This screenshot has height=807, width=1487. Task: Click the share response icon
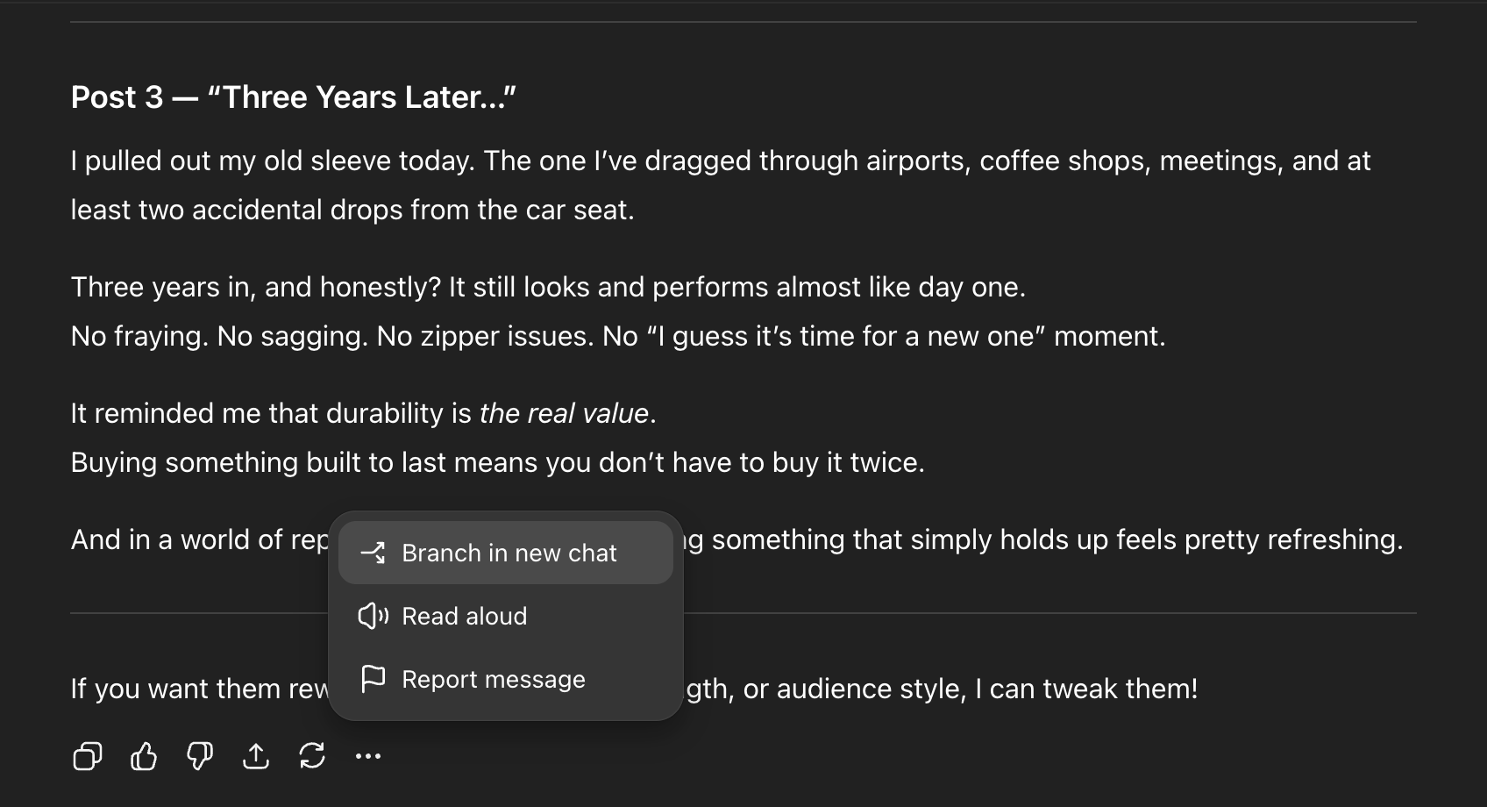[x=256, y=756]
